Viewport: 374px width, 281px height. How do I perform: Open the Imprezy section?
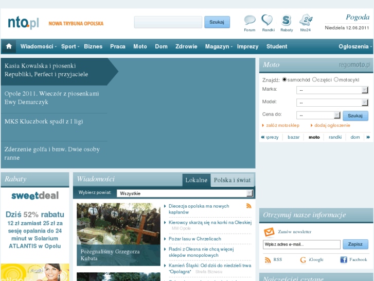pyautogui.click(x=247, y=46)
